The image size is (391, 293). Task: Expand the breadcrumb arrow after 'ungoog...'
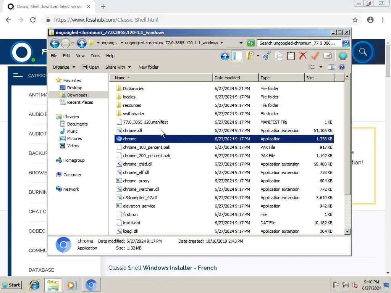[122, 43]
